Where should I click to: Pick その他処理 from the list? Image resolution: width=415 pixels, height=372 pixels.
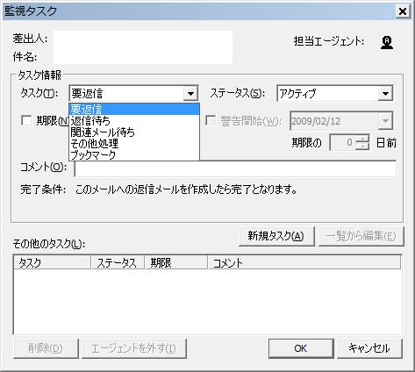click(x=134, y=143)
